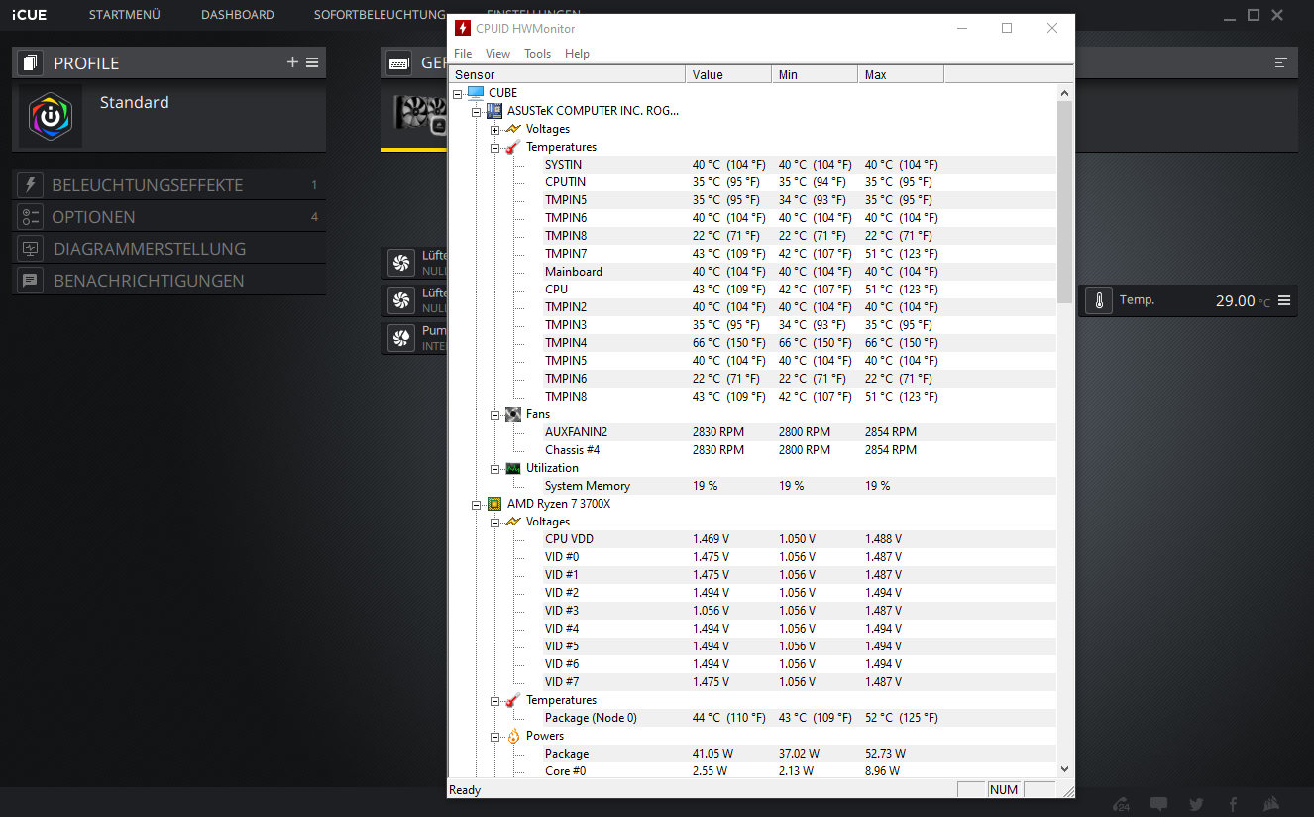The image size is (1314, 817).
Task: Collapse the Powers node
Action: click(494, 736)
